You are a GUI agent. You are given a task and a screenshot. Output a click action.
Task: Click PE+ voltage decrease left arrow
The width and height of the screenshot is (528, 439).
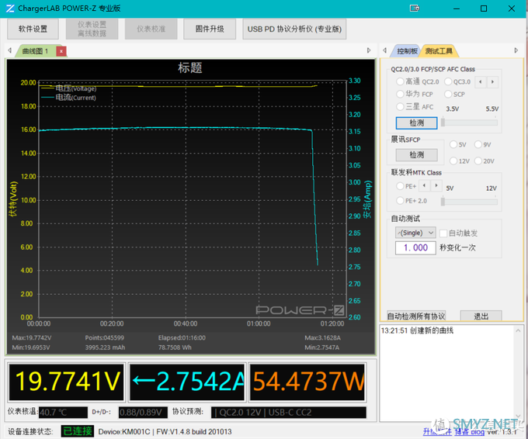pos(424,185)
